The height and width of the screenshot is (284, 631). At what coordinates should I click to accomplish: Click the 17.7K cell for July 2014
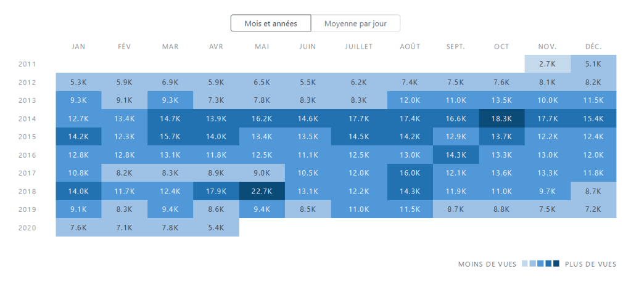tap(358, 118)
